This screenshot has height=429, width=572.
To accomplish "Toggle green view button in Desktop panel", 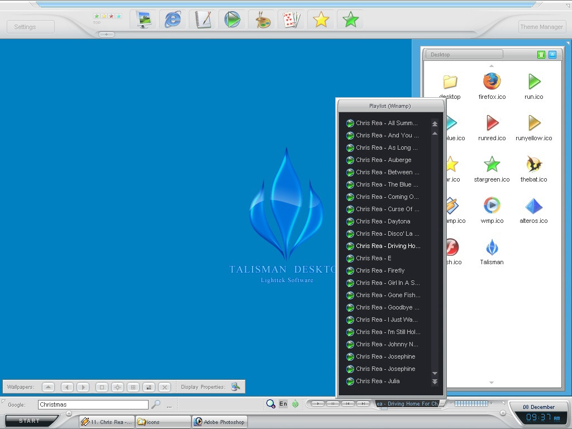I will click(541, 55).
